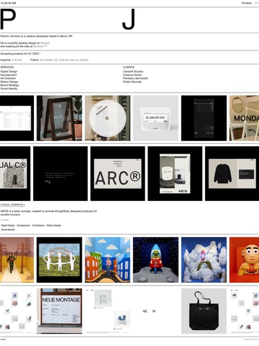Click the large J logo letter
This screenshot has height=346, width=259.
tap(129, 19)
